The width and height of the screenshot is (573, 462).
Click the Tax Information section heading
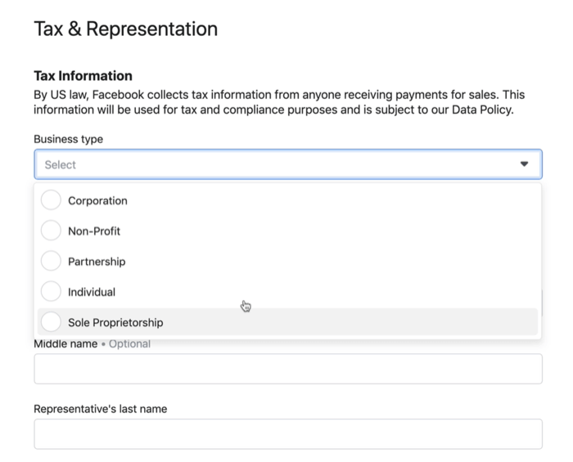[83, 76]
